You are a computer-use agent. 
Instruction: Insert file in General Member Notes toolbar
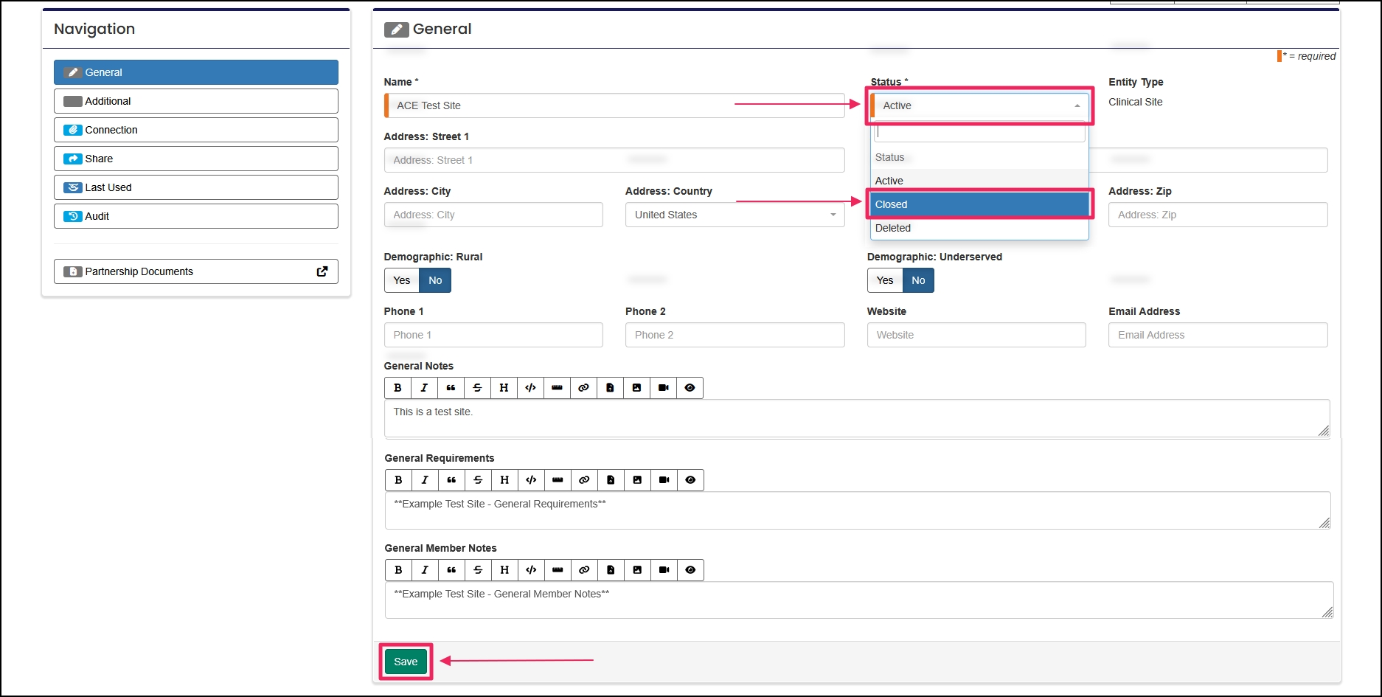[x=611, y=570]
